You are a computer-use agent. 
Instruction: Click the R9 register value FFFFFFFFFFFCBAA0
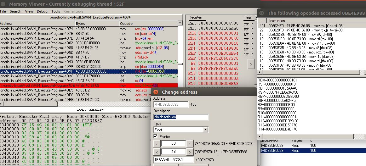[x=219, y=69]
